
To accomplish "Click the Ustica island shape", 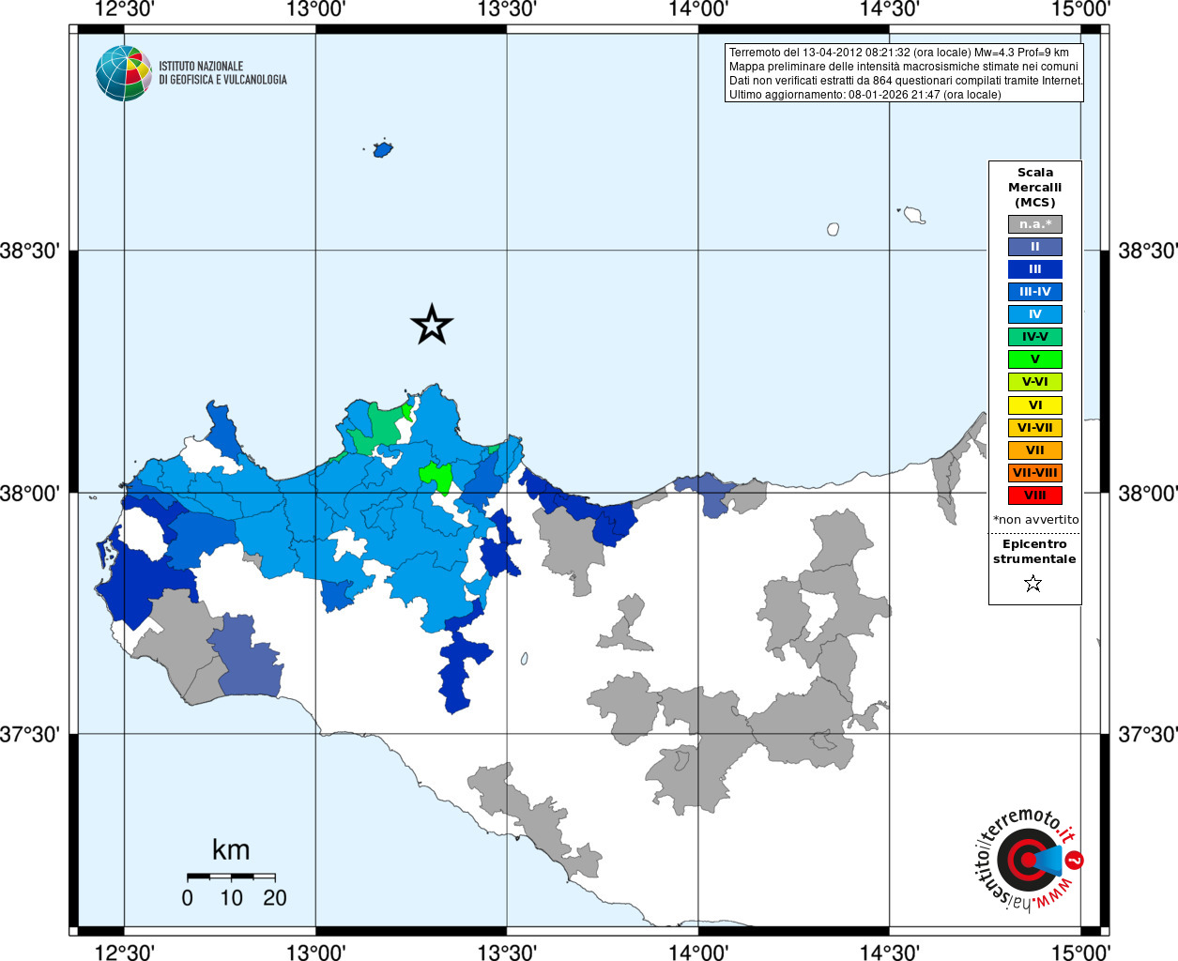I will [x=382, y=148].
